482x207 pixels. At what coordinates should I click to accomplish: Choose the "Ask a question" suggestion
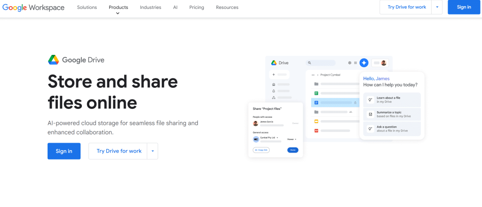(392, 129)
